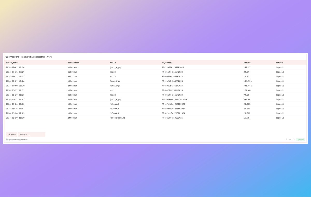Click amount value '174.40'

(x=247, y=90)
